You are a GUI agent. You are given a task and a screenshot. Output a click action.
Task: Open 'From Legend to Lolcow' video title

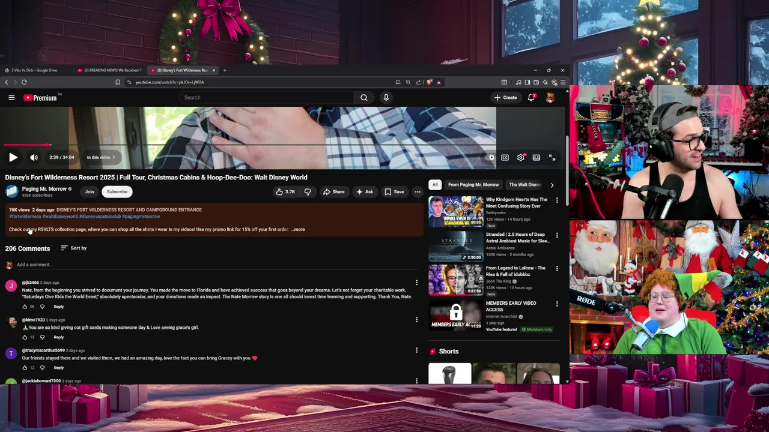pos(515,271)
